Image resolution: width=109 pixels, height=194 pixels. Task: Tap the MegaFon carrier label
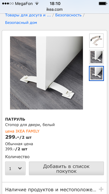(24, 4)
